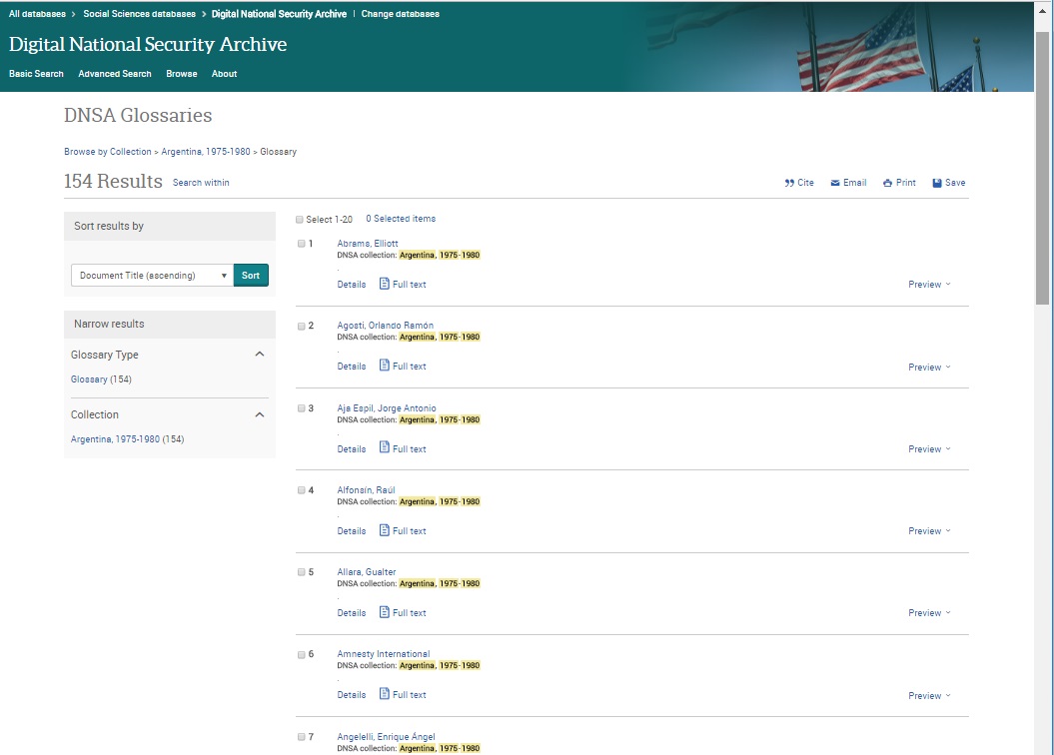View Details for Abrams, Elliott
The image size is (1054, 755).
coord(352,285)
